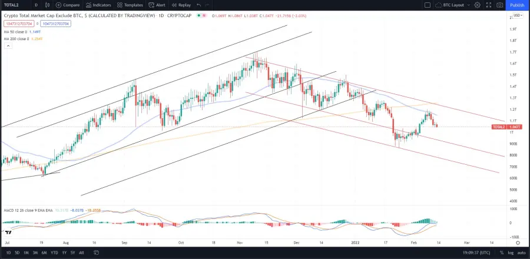Click the Mar label on time axis
The width and height of the screenshot is (530, 259).
pyautogui.click(x=467, y=243)
